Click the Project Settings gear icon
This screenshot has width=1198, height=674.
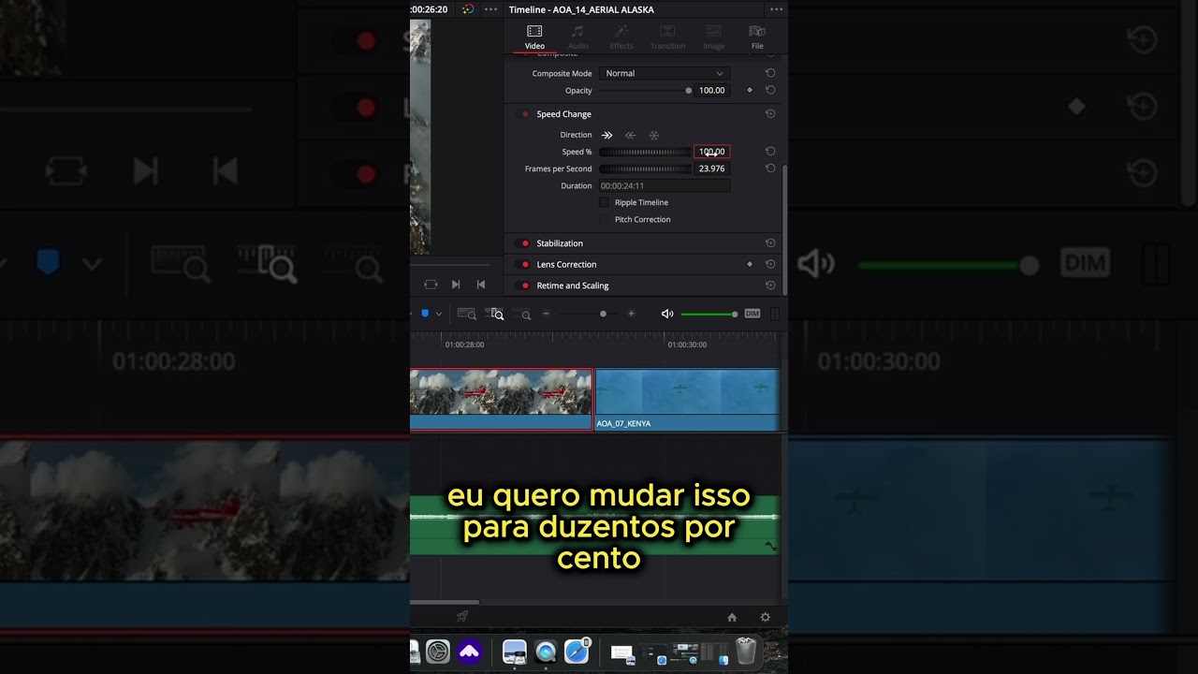765,617
